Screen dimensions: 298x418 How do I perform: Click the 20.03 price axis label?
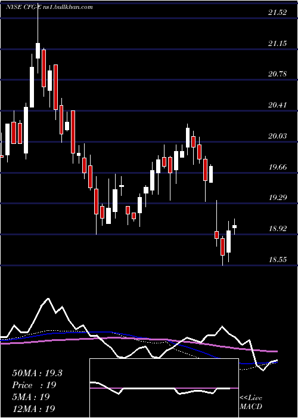tap(278, 136)
